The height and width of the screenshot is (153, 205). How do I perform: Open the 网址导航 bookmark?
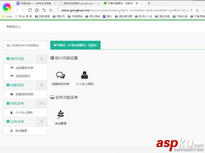click(23, 16)
